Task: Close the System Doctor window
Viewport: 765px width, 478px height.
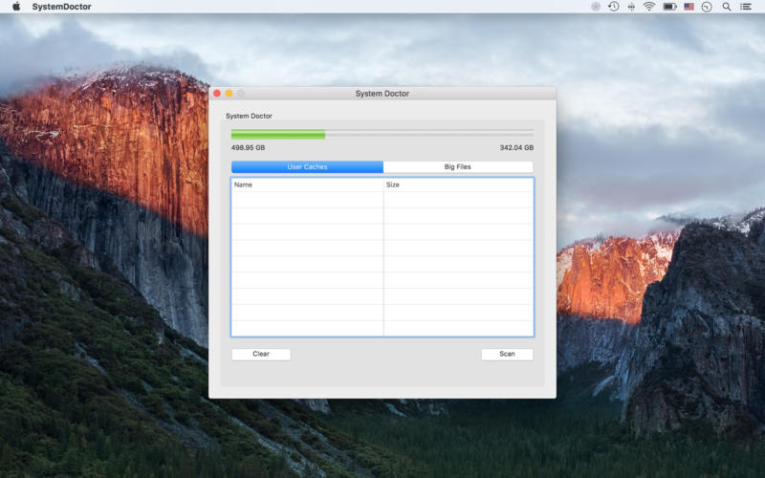Action: point(217,94)
